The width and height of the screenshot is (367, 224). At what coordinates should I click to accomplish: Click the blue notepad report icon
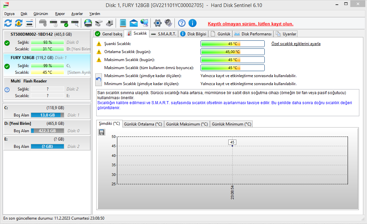123,23
